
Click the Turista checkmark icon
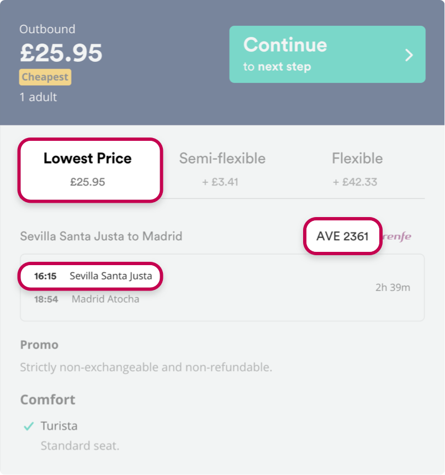coord(29,426)
